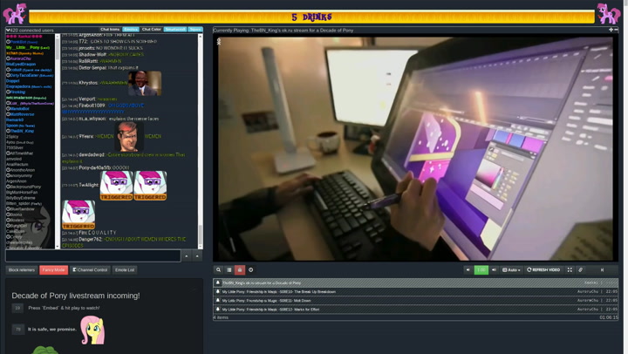Click the pony logo at top left

[15, 13]
